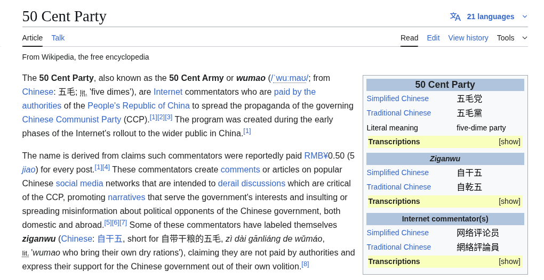Jump to citation [2] after CCP
The image size is (544, 280).
161,117
